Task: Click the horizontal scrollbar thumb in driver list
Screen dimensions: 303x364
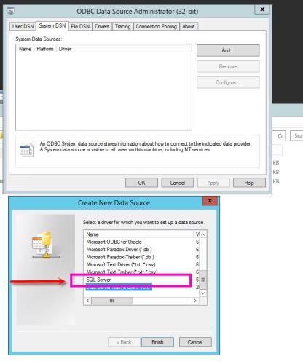Action: (x=112, y=301)
